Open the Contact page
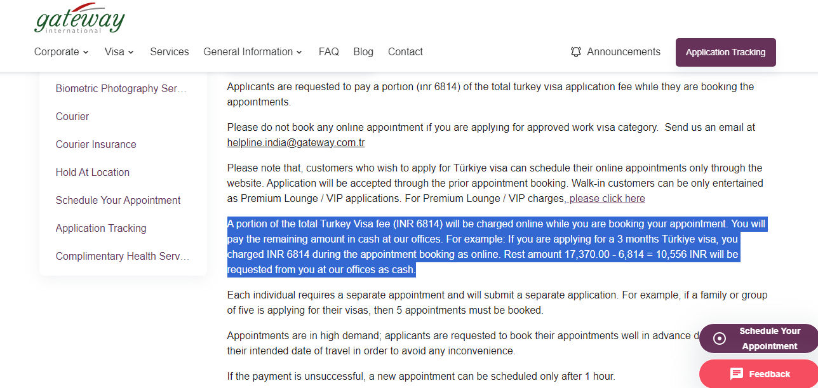 (x=405, y=52)
